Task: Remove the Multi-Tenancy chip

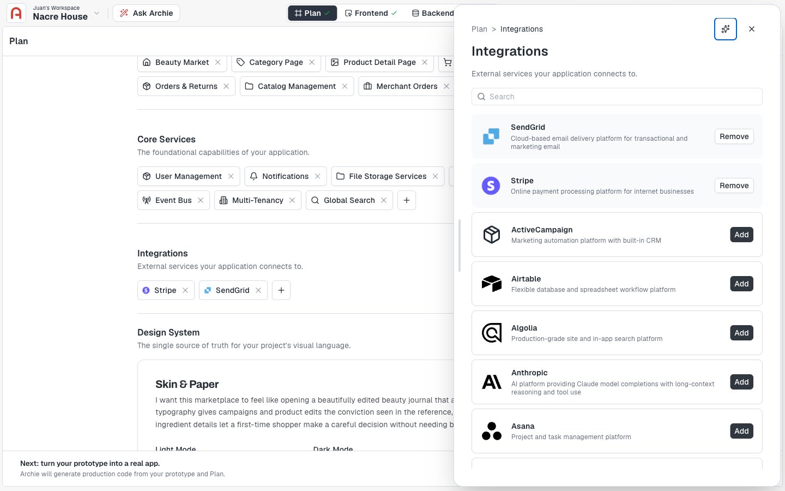Action: click(x=292, y=200)
